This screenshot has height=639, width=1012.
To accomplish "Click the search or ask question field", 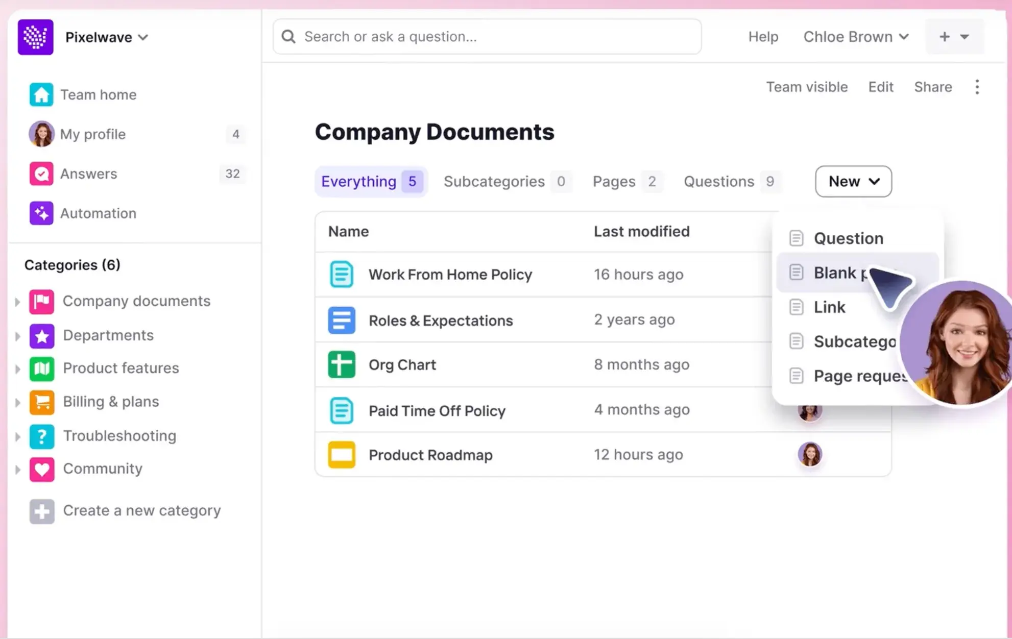I will pyautogui.click(x=487, y=37).
